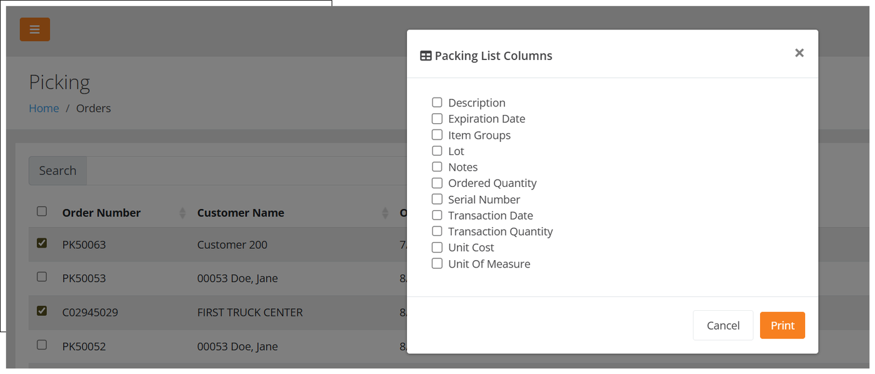Click the Orders breadcrumb text

[93, 108]
